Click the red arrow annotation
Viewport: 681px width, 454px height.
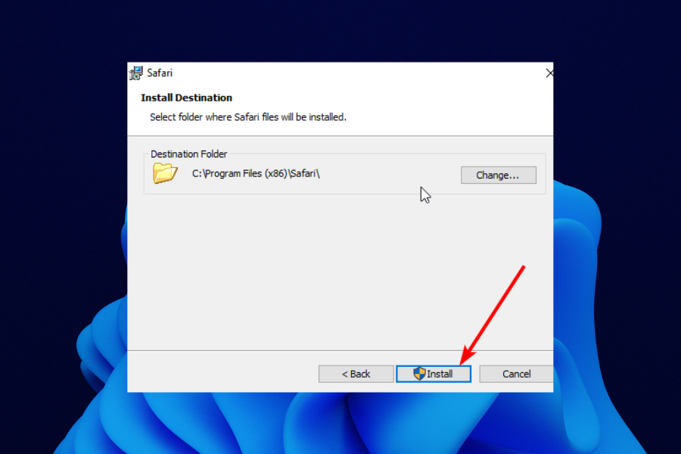click(492, 315)
